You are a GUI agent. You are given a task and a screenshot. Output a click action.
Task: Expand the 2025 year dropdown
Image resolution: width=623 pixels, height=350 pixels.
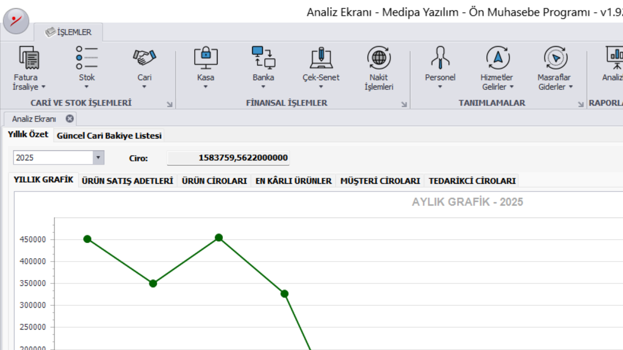coord(99,157)
